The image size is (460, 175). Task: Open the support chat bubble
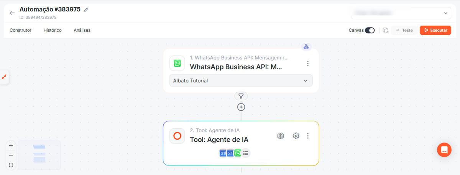(x=444, y=150)
